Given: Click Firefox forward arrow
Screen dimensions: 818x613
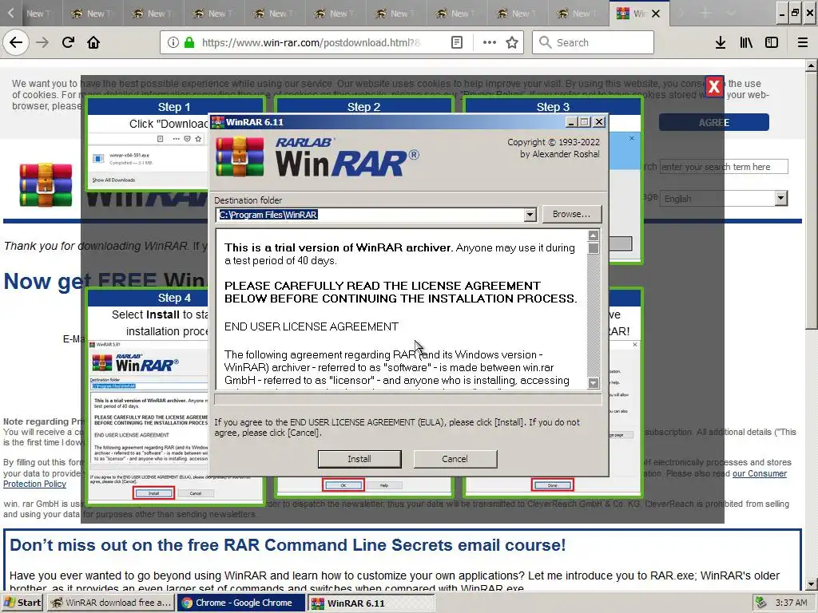Looking at the screenshot, I should tap(42, 43).
